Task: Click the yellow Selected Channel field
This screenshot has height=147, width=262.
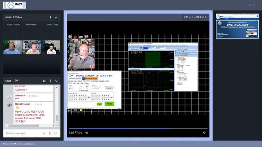Action: click(x=91, y=78)
